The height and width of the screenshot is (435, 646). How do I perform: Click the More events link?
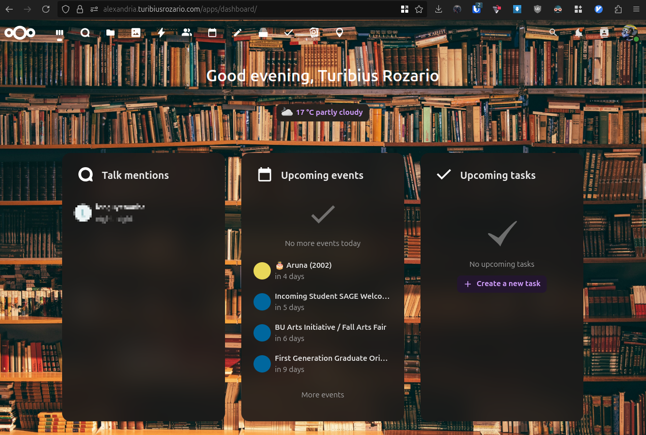point(323,395)
